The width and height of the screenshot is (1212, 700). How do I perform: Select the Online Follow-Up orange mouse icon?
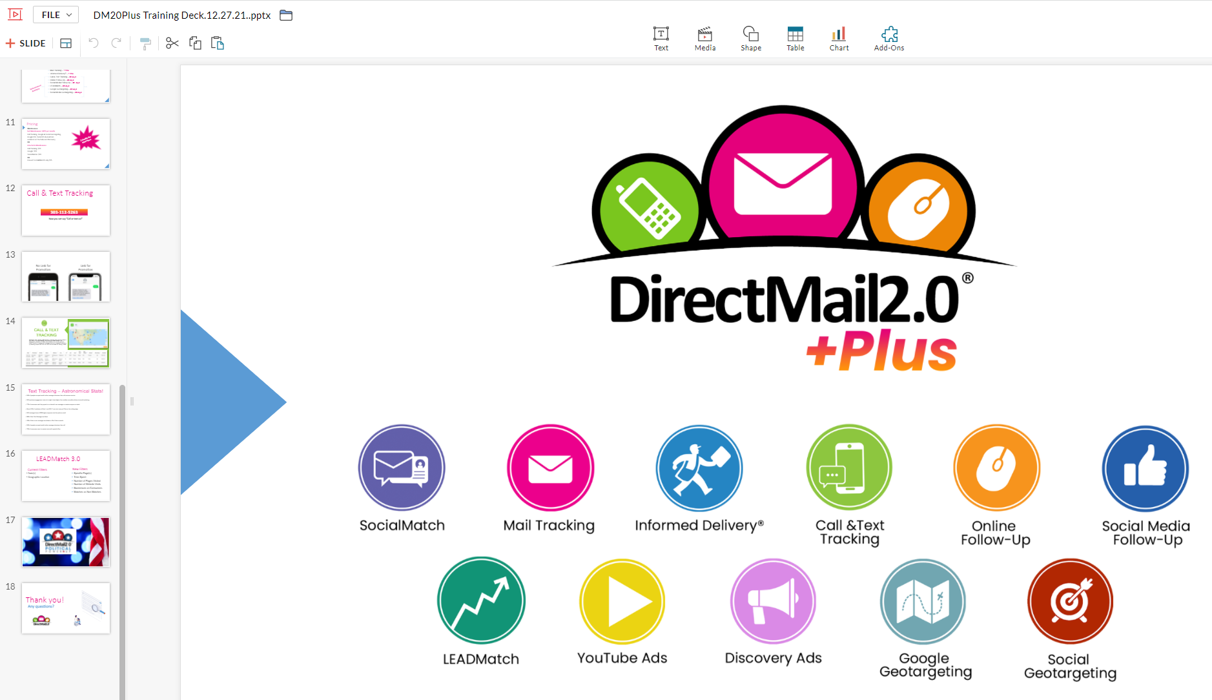(997, 468)
